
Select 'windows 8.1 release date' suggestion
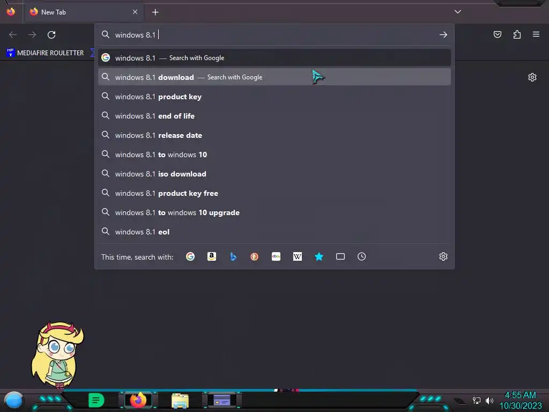tap(274, 135)
